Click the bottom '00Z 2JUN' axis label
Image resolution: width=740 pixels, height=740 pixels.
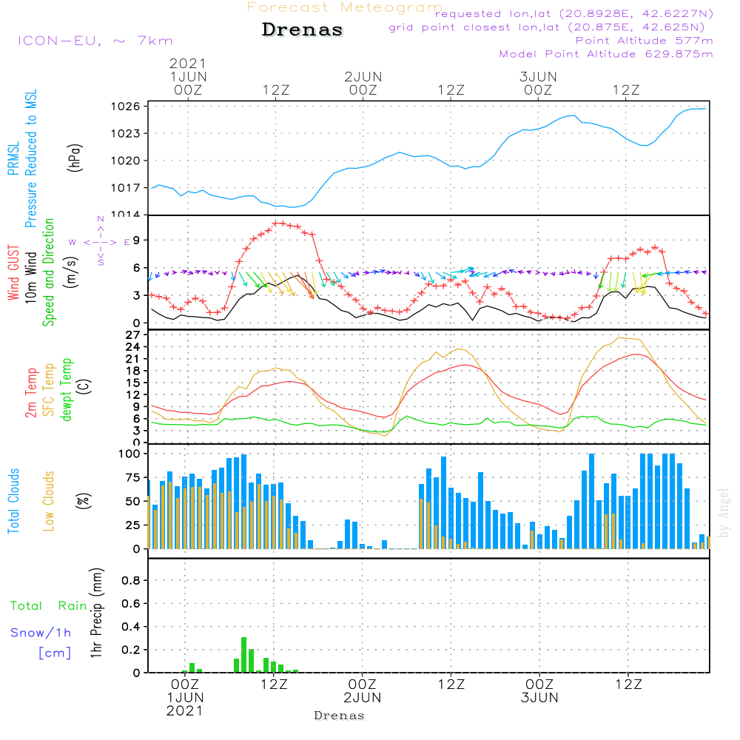362,690
